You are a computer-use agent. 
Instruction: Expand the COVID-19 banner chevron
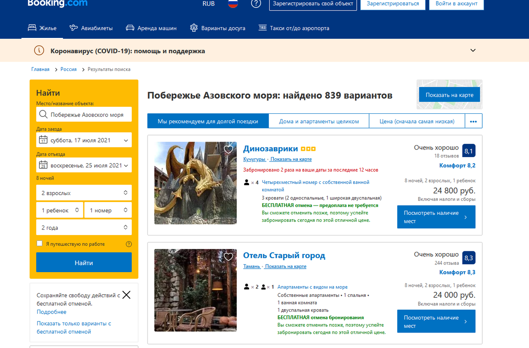pos(473,50)
